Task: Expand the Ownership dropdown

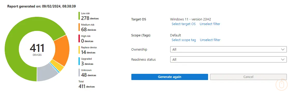Action: coord(228,49)
